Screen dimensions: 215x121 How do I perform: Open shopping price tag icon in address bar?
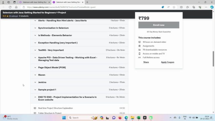[x=163, y=7]
